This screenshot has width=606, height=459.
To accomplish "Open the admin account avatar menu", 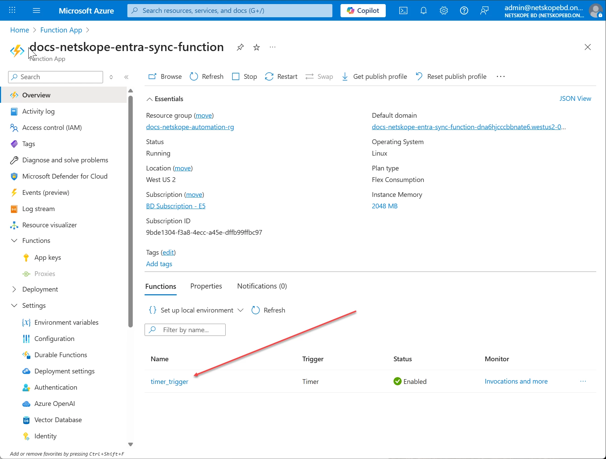I will point(596,10).
